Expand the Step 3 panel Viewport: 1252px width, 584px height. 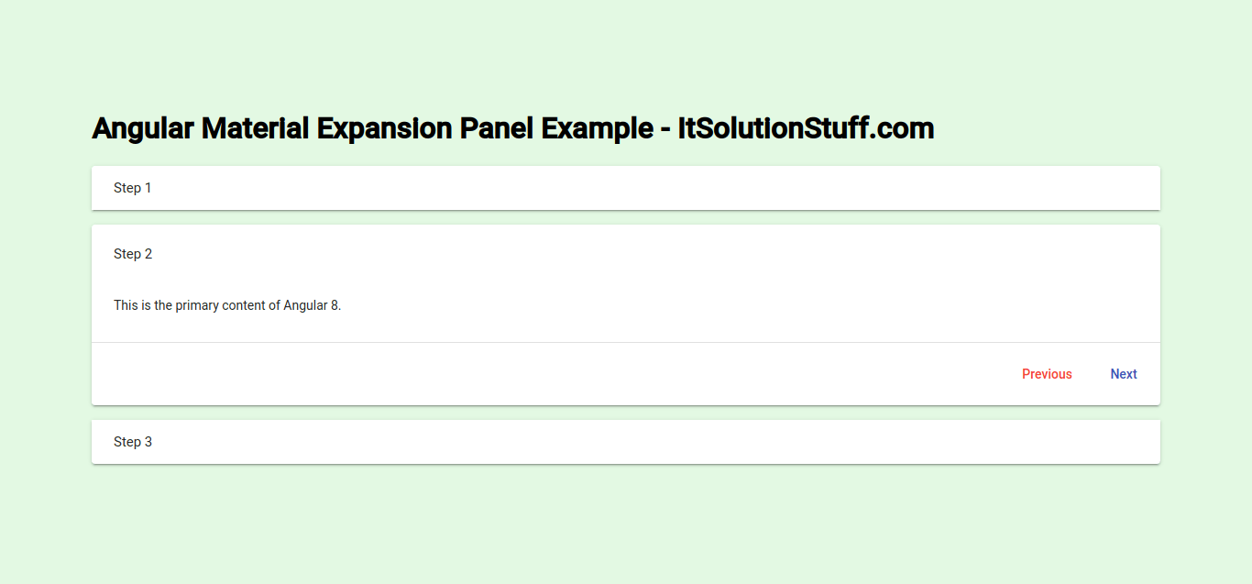[626, 442]
